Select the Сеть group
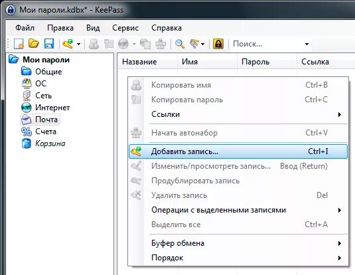 pos(44,96)
